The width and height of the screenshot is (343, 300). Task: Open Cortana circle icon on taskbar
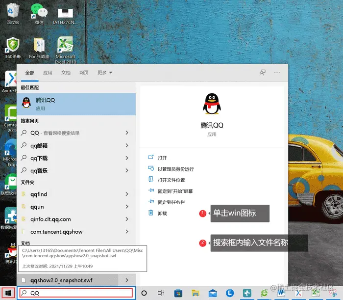144,293
